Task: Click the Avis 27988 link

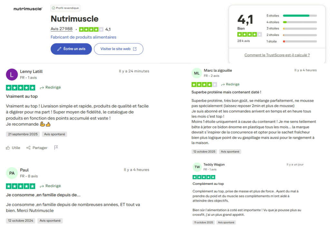Action: click(x=62, y=29)
